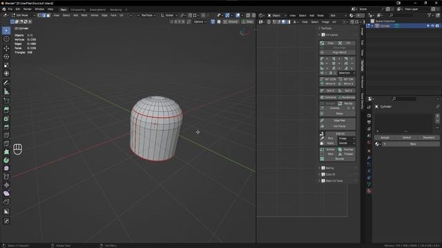
Task: Select the Scale tool in left toolbar
Action: coord(6,65)
